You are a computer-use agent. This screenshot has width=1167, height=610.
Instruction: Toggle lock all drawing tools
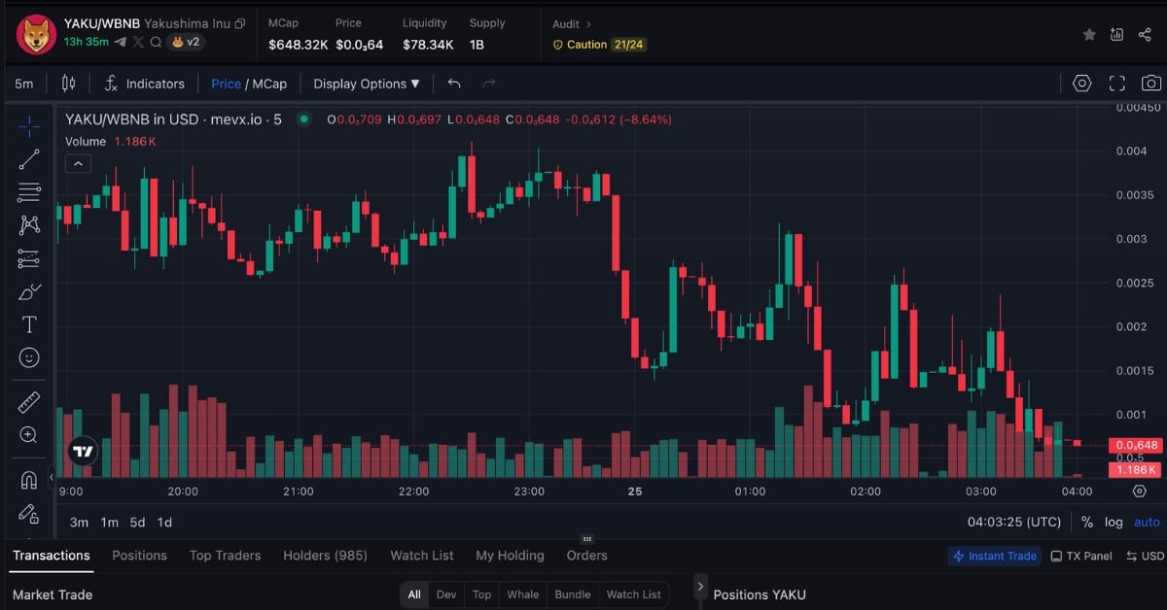pyautogui.click(x=29, y=513)
